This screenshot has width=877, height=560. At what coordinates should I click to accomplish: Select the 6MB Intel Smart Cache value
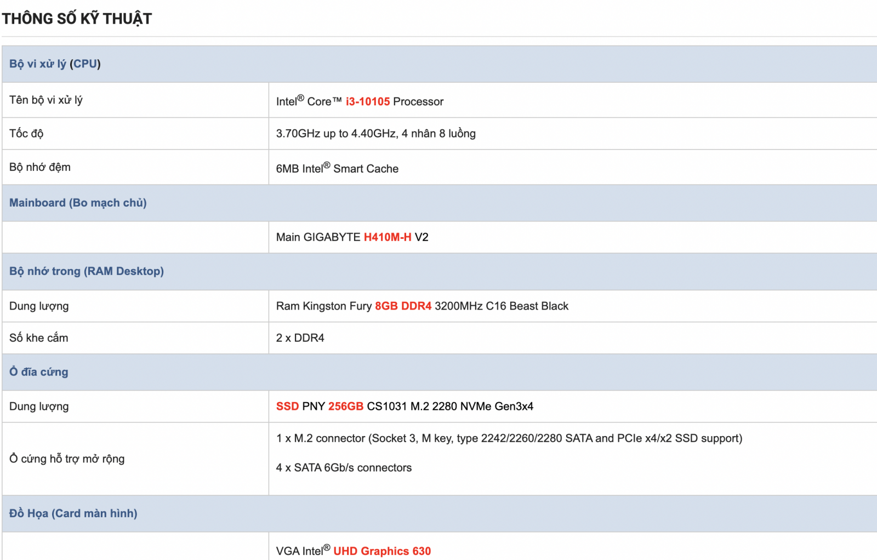tap(337, 168)
